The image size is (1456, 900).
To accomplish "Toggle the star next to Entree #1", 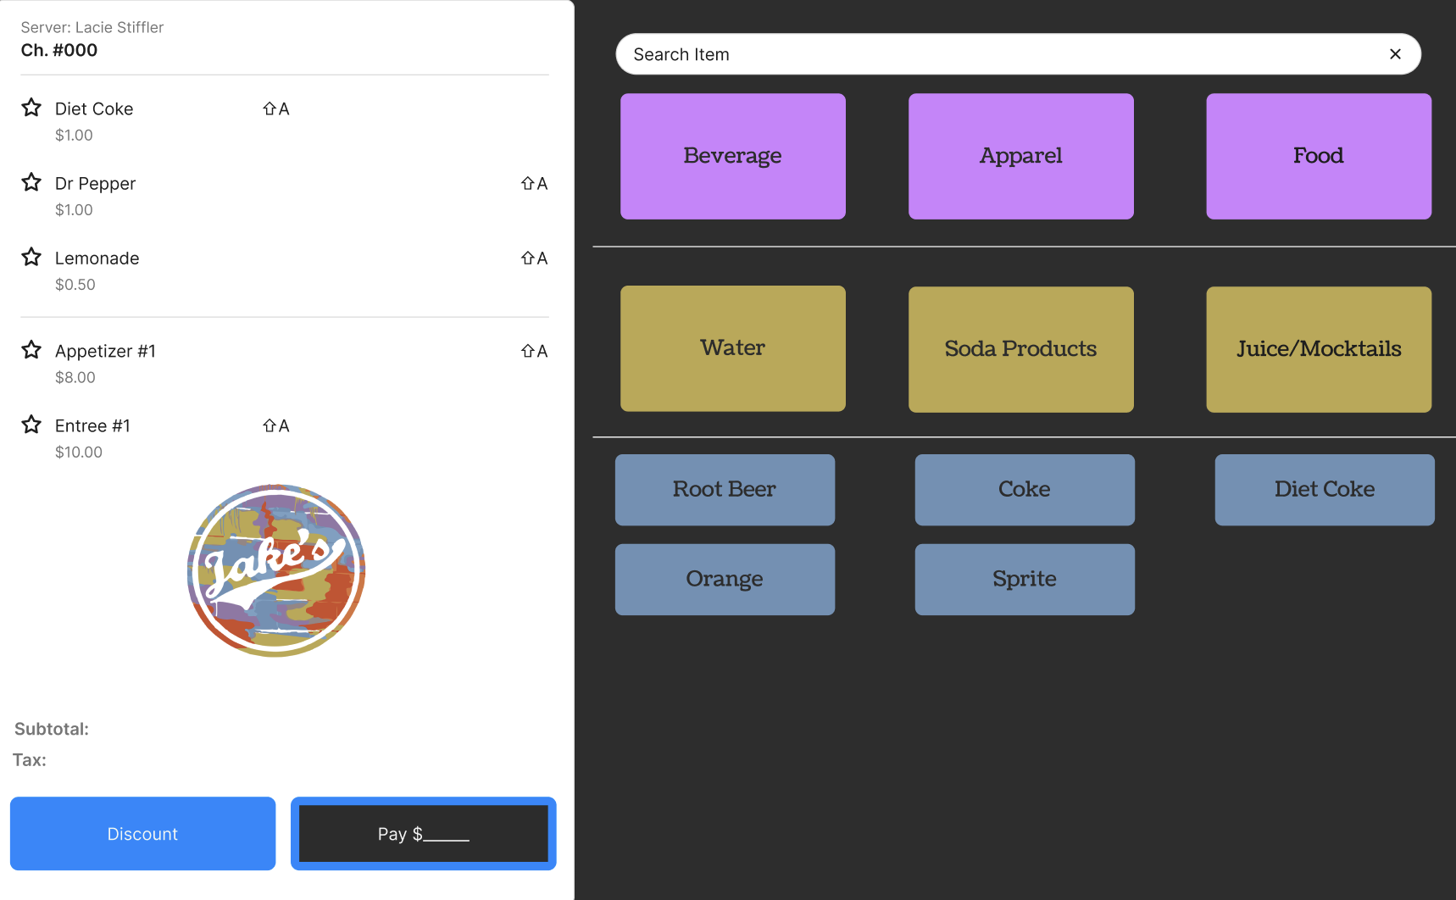I will pos(31,425).
